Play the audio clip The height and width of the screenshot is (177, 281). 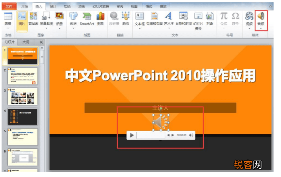pos(132,135)
